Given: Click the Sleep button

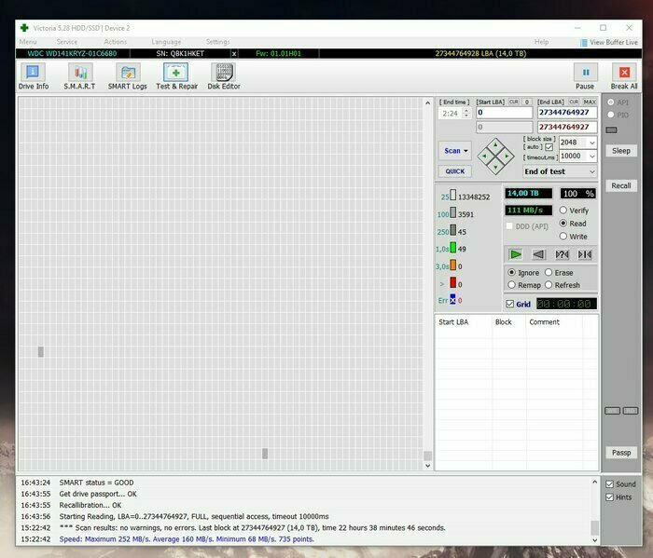Looking at the screenshot, I should tap(620, 151).
